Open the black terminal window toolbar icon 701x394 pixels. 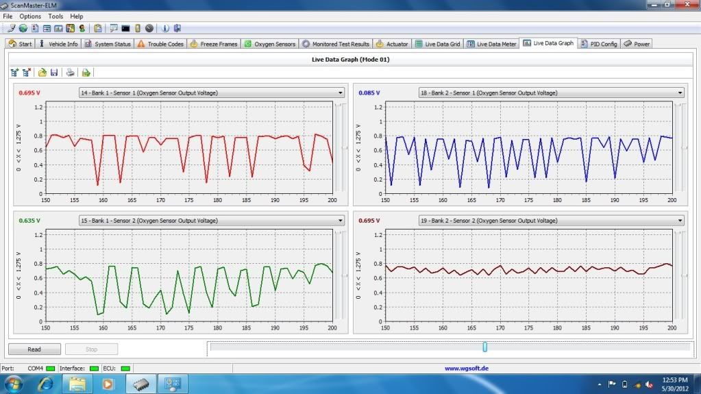(x=125, y=28)
